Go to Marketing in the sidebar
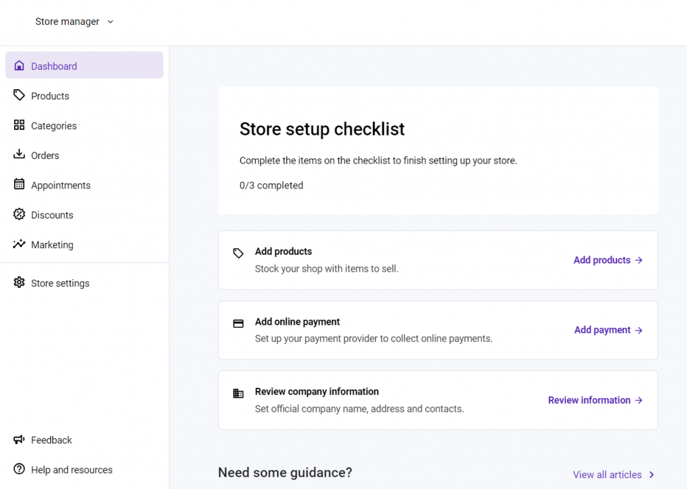687x489 pixels. coord(52,245)
